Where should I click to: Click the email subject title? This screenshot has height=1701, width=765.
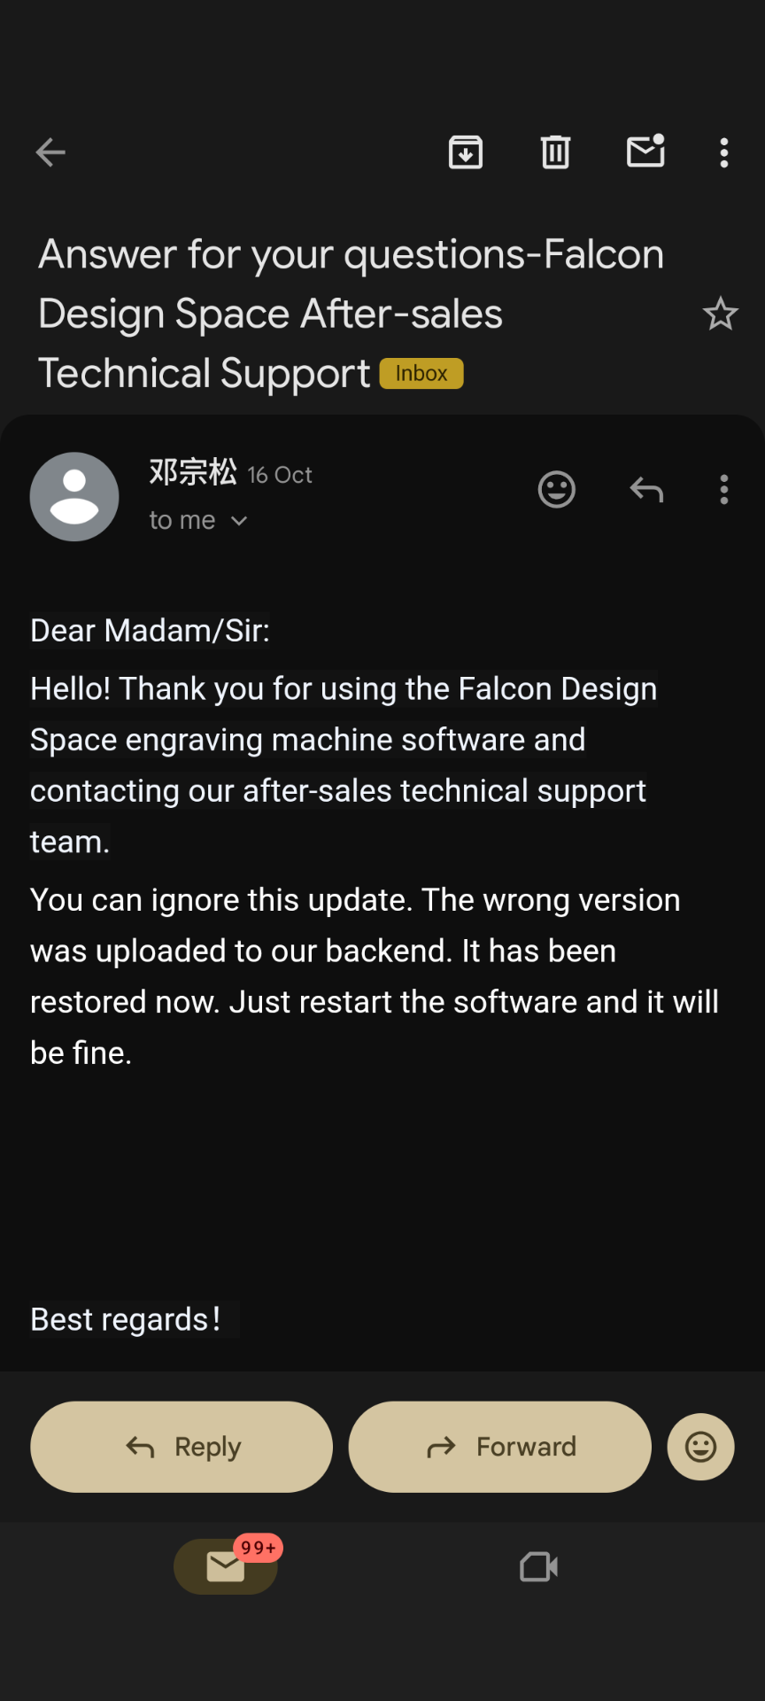tap(351, 313)
